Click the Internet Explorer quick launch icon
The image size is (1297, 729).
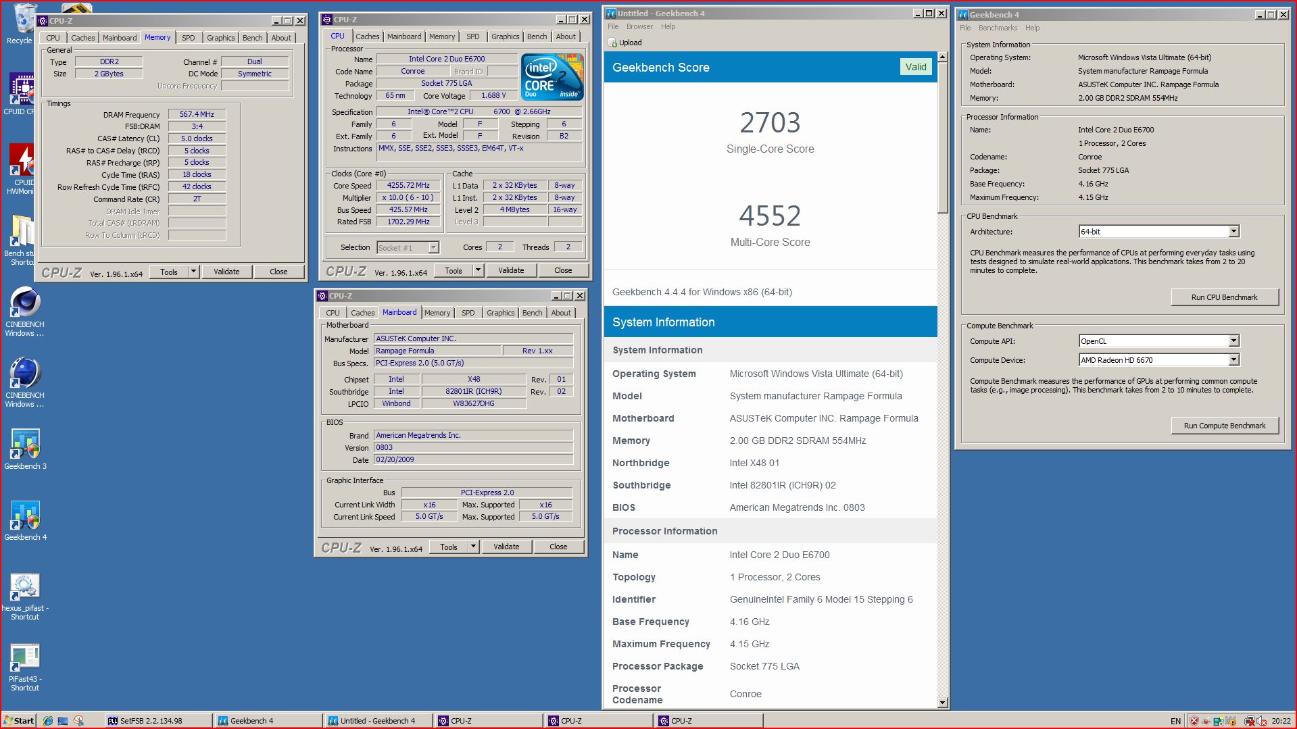pos(48,721)
